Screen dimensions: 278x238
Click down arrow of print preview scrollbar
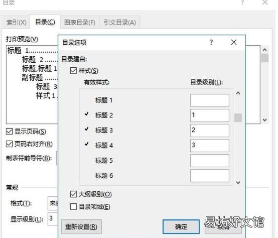pos(264,120)
